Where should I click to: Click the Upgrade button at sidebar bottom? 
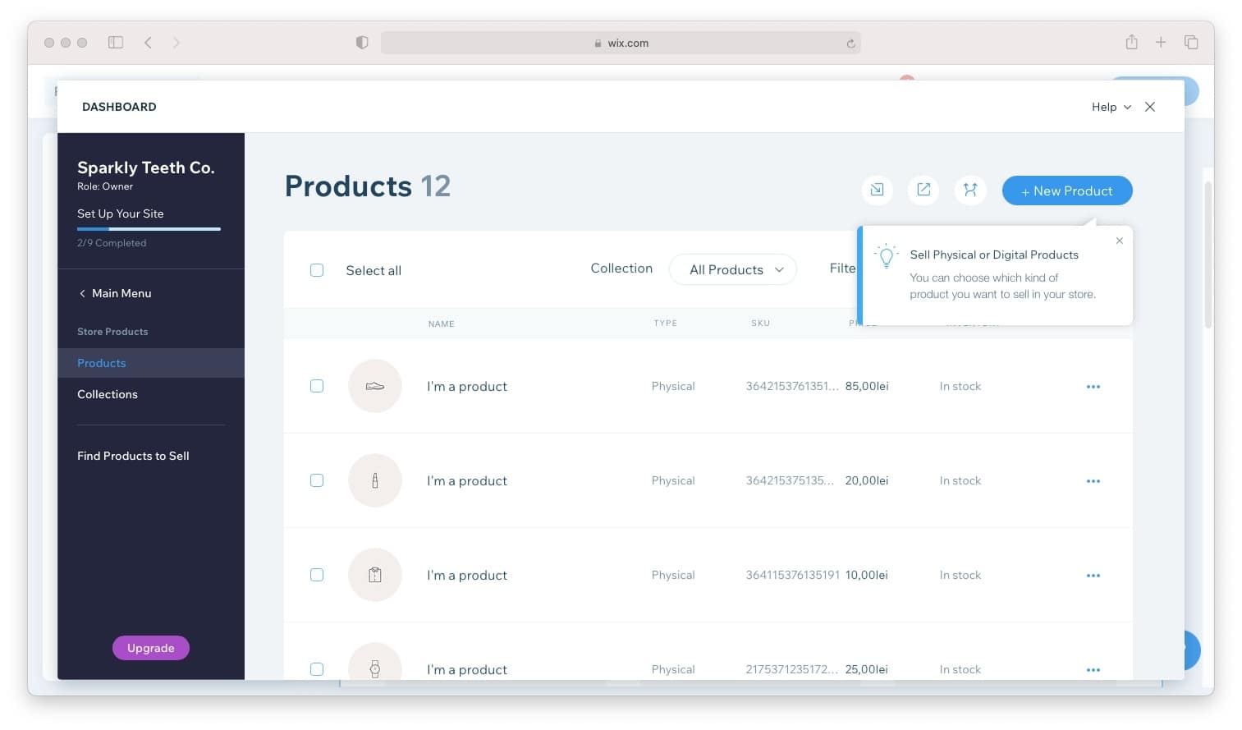point(150,647)
